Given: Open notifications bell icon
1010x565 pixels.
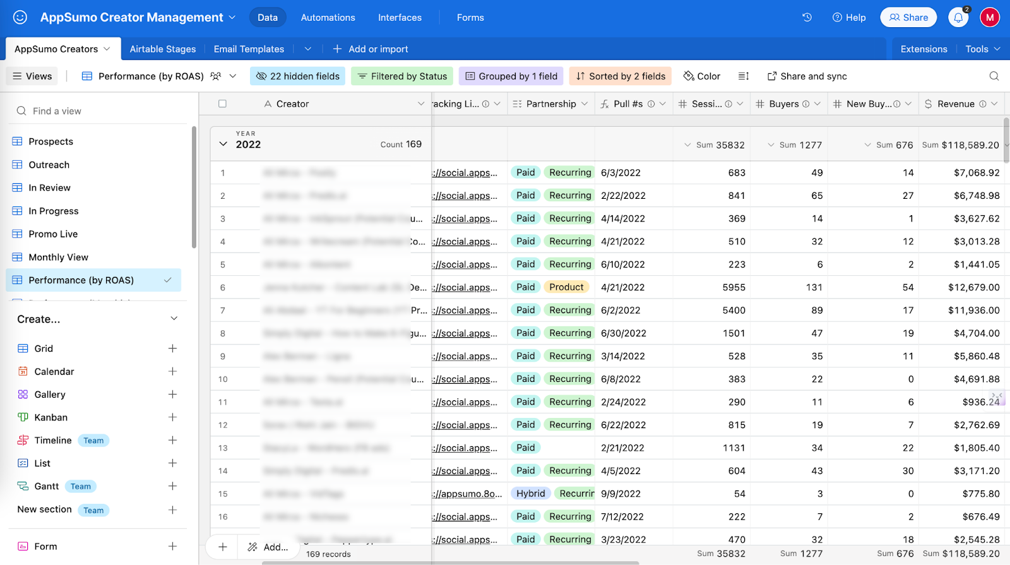Looking at the screenshot, I should pos(958,17).
